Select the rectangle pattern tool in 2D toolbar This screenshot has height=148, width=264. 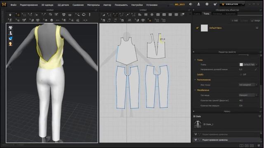pos(146,15)
